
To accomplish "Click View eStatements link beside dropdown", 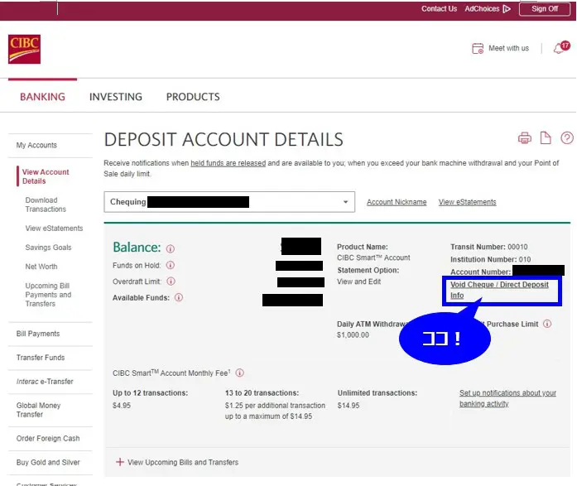I will [468, 202].
